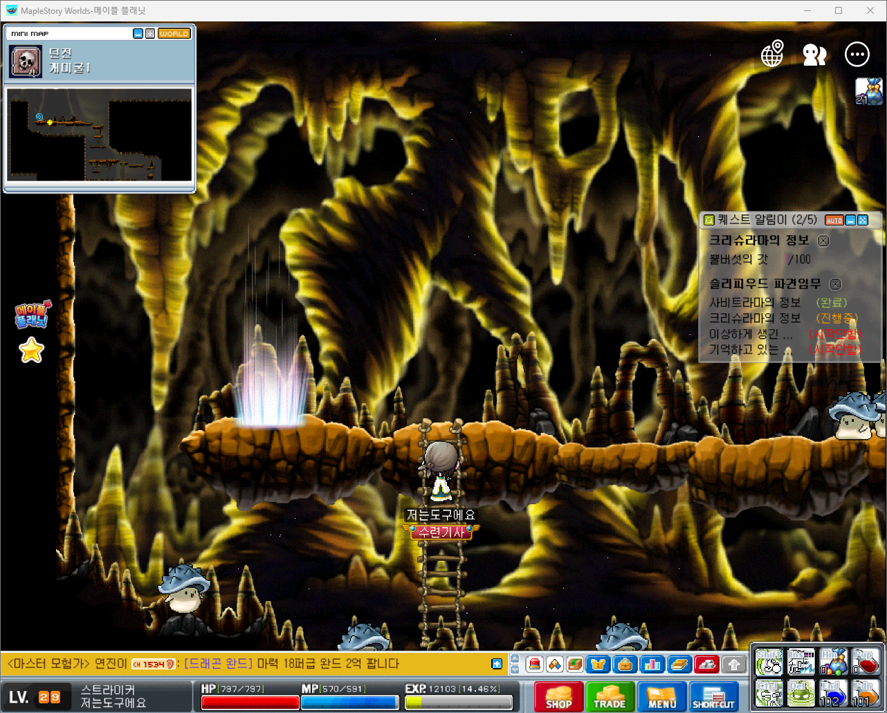
Task: Click the yellow star favorites icon
Action: [x=31, y=351]
